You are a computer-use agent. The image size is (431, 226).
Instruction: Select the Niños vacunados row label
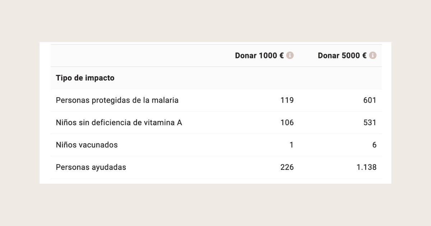[x=87, y=145]
